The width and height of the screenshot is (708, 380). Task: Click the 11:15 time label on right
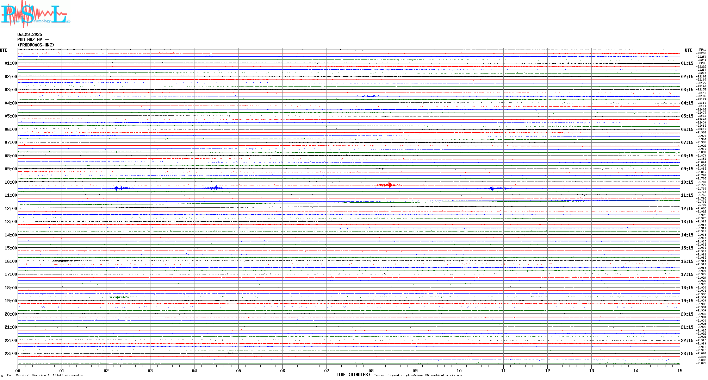[687, 195]
